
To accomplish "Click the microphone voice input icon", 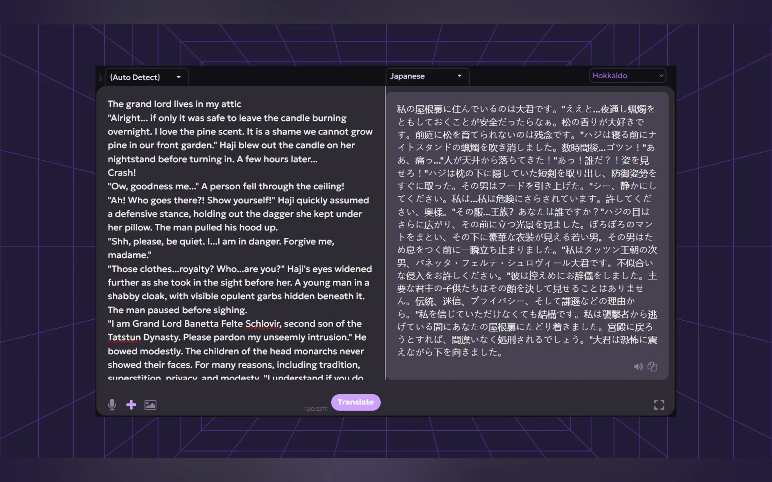I will click(112, 405).
